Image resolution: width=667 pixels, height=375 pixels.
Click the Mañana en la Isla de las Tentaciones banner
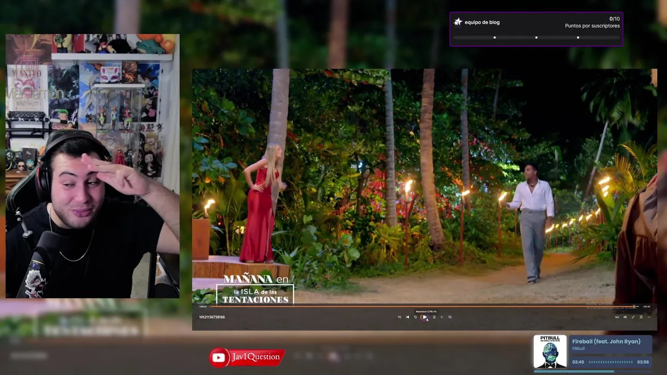tap(255, 288)
